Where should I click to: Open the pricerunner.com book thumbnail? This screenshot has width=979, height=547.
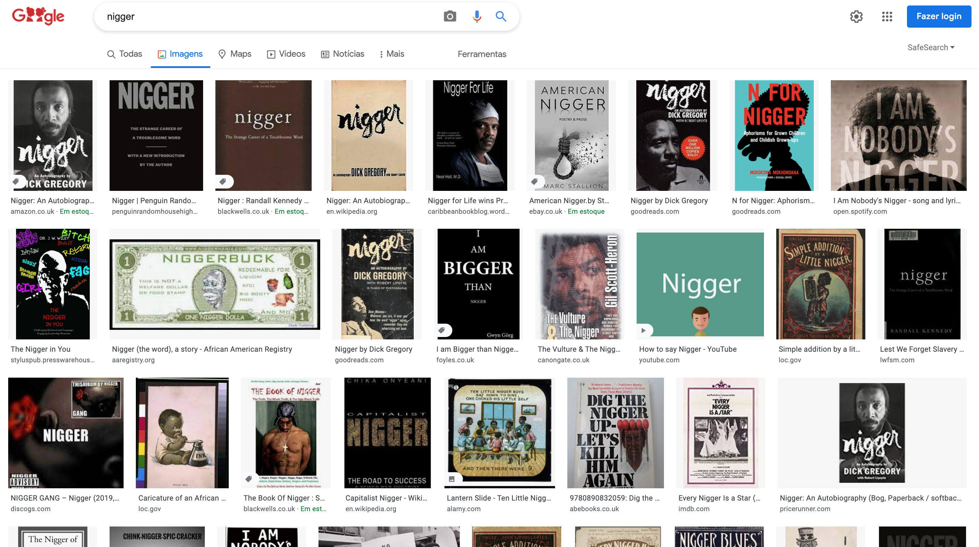click(x=872, y=433)
